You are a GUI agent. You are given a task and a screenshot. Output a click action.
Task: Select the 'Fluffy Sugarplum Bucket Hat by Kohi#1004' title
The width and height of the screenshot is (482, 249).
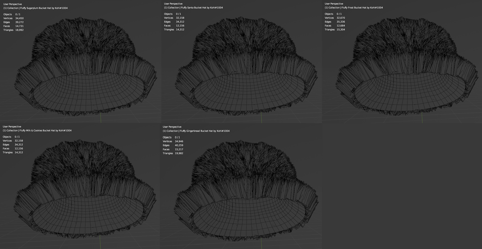click(x=44, y=8)
